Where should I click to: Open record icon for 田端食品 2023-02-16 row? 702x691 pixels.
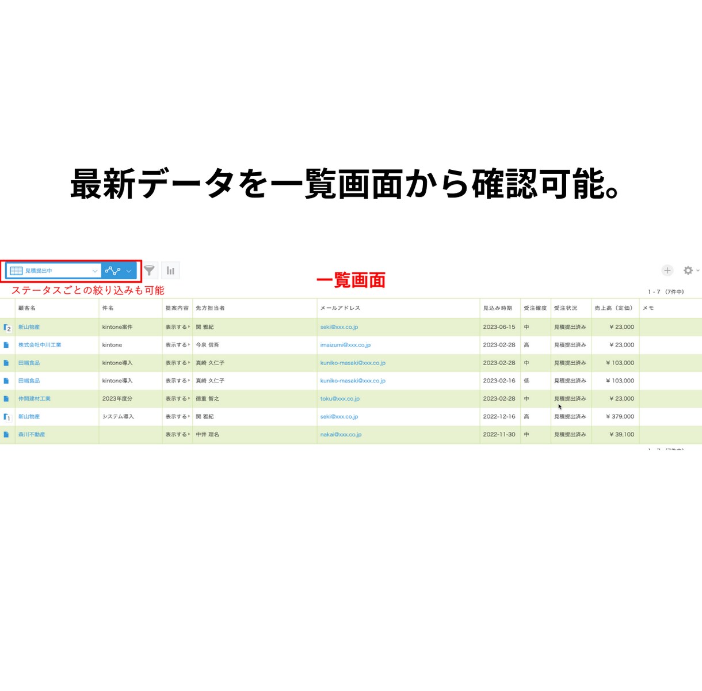click(6, 381)
